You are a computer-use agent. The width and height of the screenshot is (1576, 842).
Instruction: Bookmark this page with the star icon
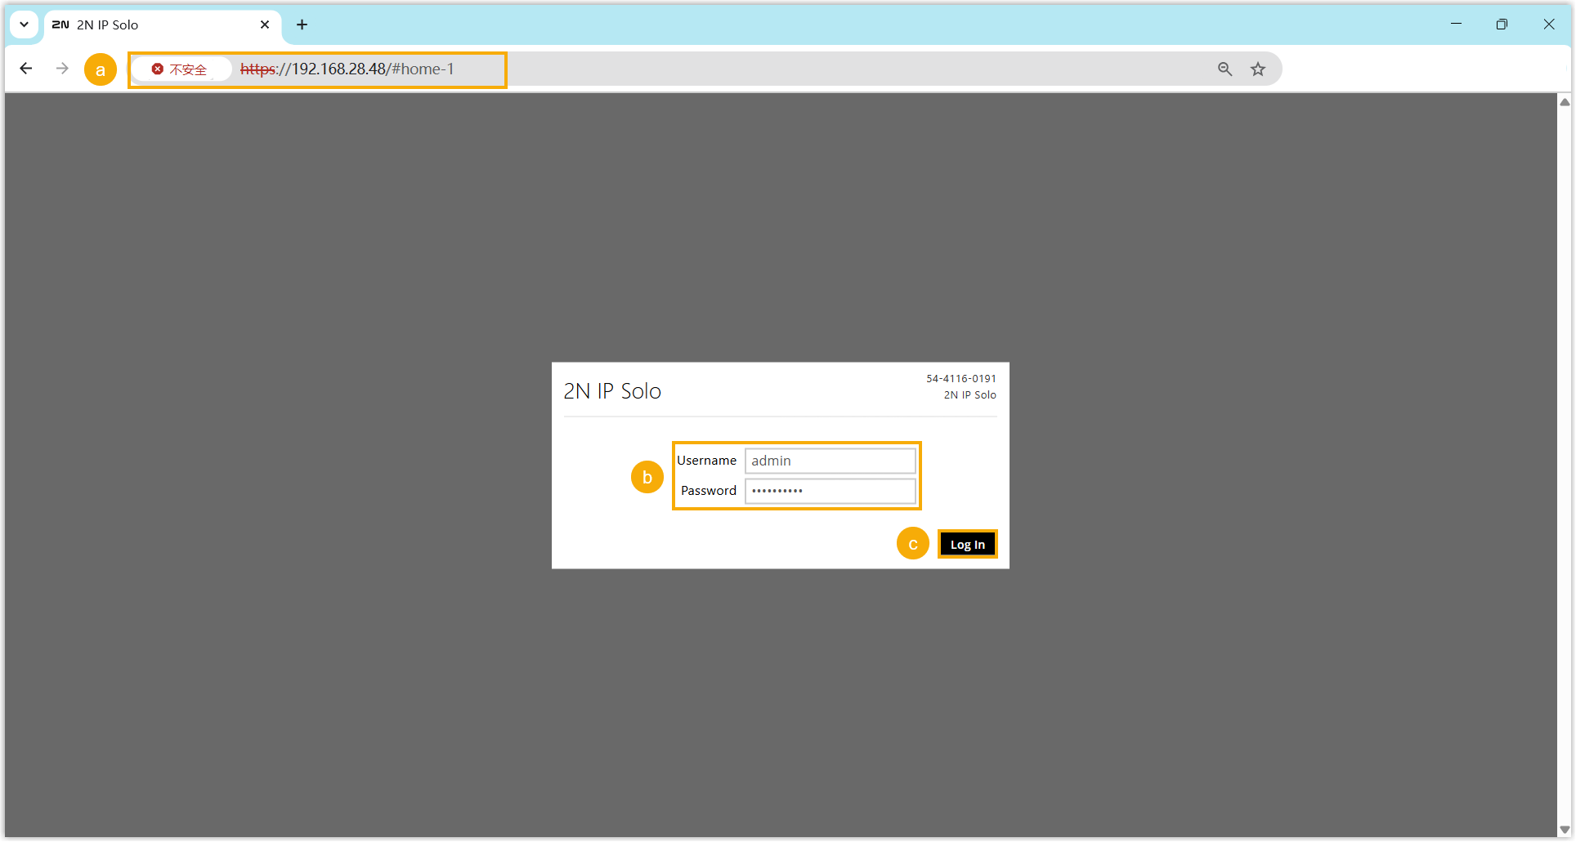[1258, 69]
